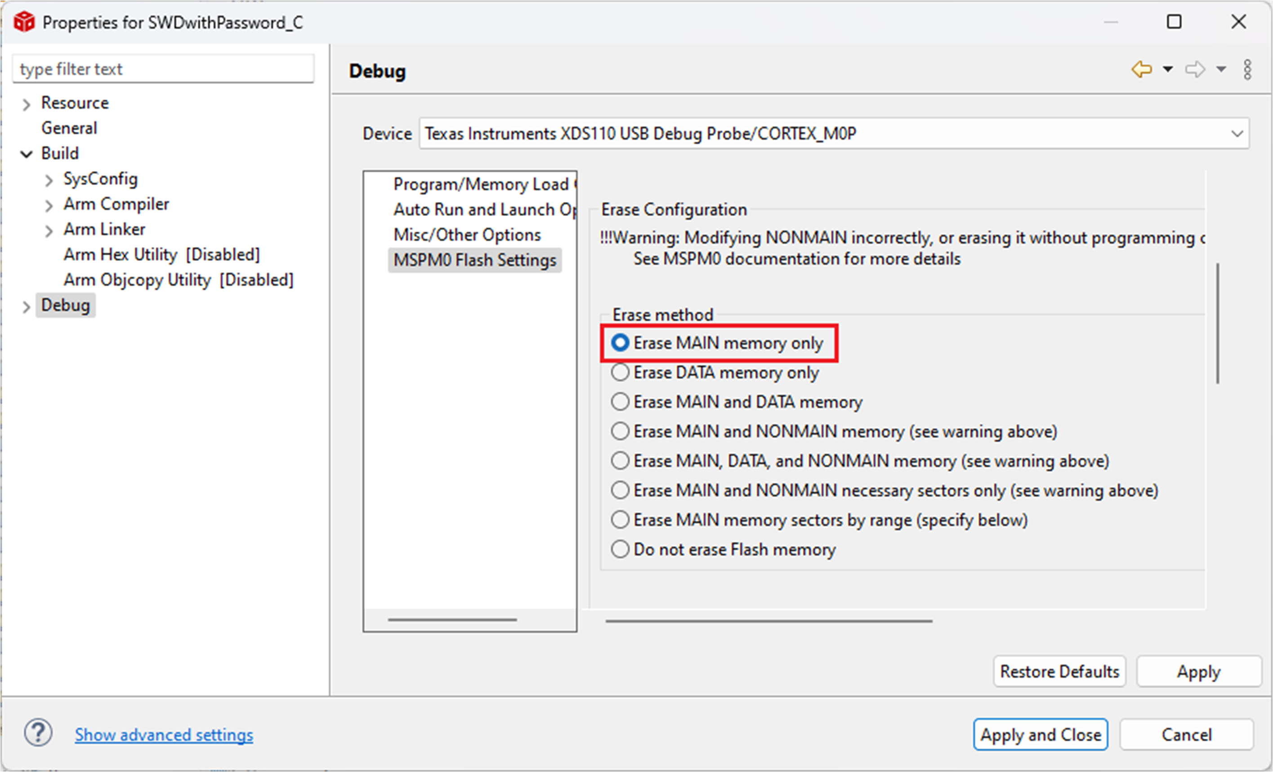Open Misc/Other Options settings page
This screenshot has width=1273, height=772.
(x=466, y=234)
